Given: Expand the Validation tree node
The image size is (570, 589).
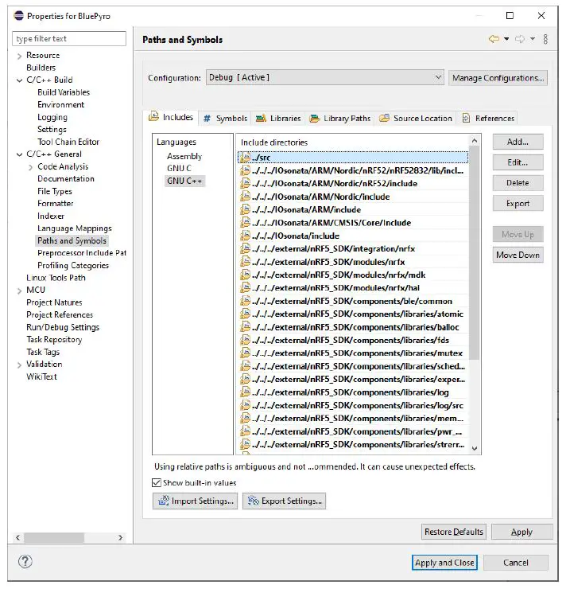Looking at the screenshot, I should coord(19,365).
